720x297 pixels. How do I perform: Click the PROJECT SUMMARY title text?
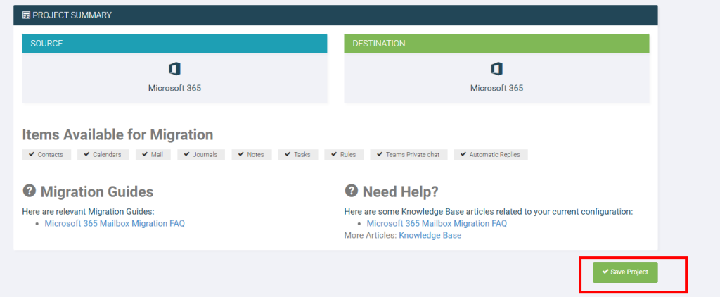(x=72, y=15)
